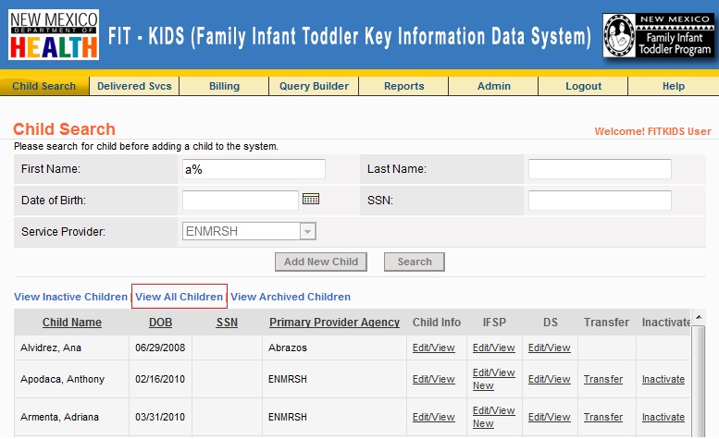This screenshot has width=719, height=439.
Task: Click Logout in the navigation bar
Action: [x=583, y=86]
